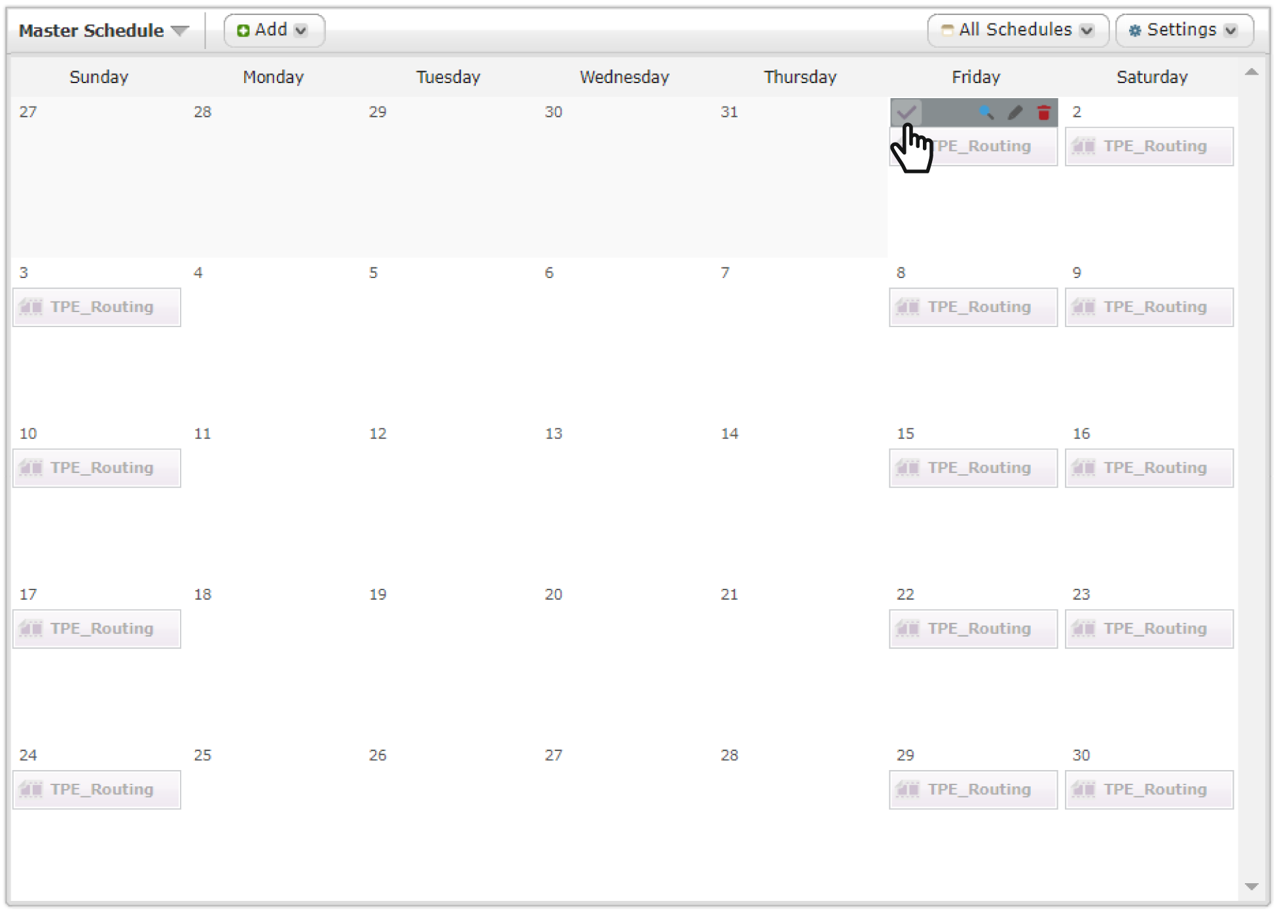Click the schedule icon on Friday 22 entry
The width and height of the screenshot is (1275, 912).
(x=908, y=629)
